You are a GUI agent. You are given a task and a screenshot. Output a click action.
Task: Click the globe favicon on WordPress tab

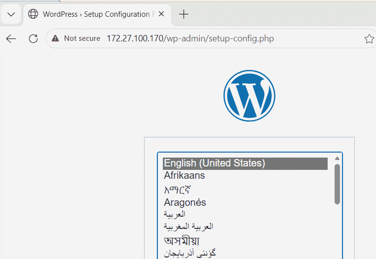(x=33, y=14)
